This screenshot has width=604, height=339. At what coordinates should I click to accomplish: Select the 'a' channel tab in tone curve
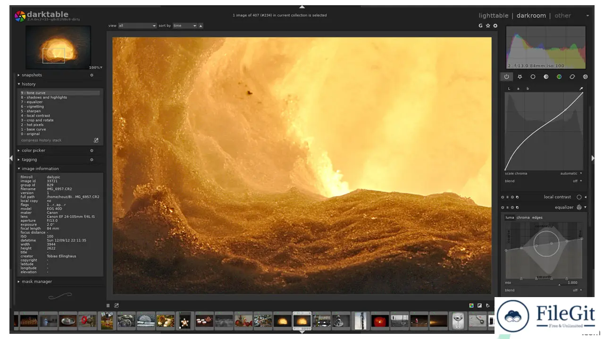[x=518, y=89]
